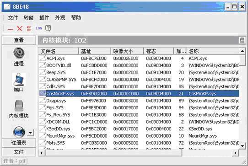Click the vertical scrollbar down arrow
This screenshot has height=166, width=248.
tap(243, 146)
